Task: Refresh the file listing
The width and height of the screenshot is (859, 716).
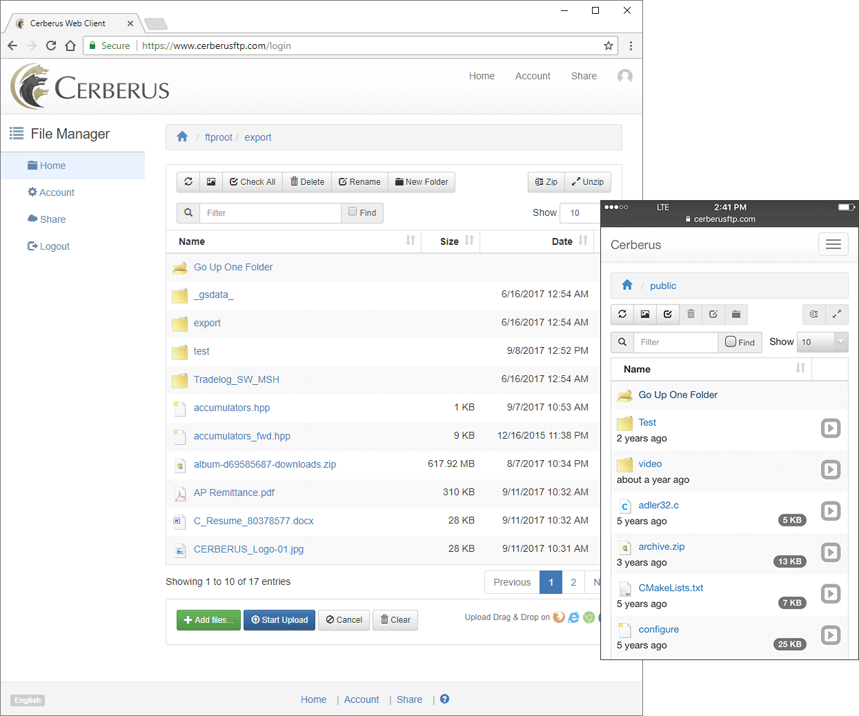Action: (x=188, y=181)
